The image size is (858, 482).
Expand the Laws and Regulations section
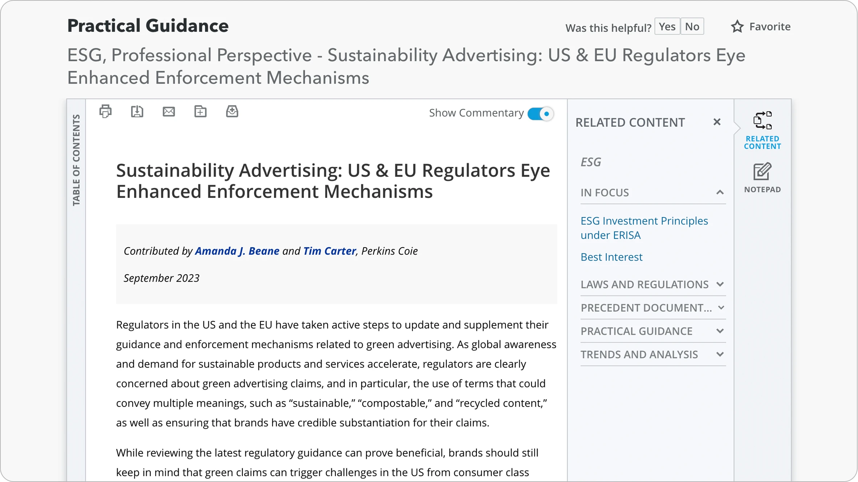click(720, 284)
